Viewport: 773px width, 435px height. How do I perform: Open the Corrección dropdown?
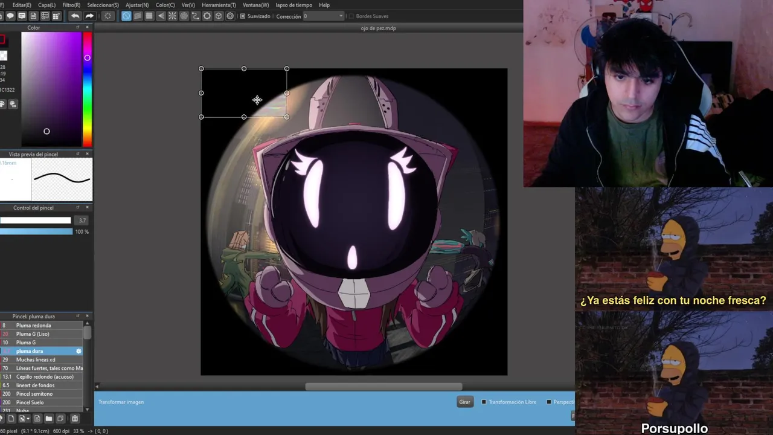point(324,16)
